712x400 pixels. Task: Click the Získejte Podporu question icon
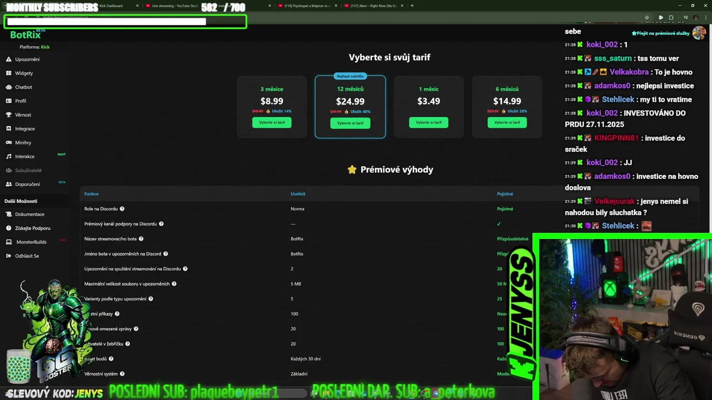click(8, 228)
